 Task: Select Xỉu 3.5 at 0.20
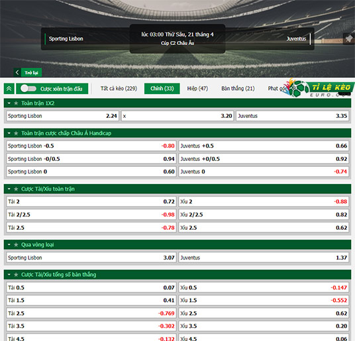[x=264, y=326]
